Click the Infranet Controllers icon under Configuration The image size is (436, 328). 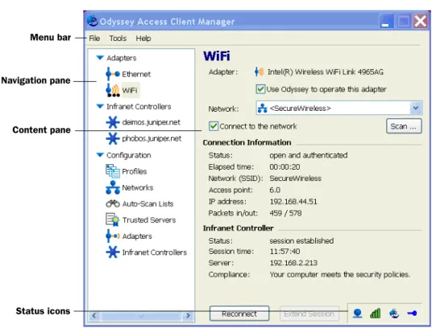(x=113, y=252)
